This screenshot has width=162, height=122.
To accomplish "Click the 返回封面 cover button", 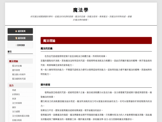I will [x=20, y=38].
